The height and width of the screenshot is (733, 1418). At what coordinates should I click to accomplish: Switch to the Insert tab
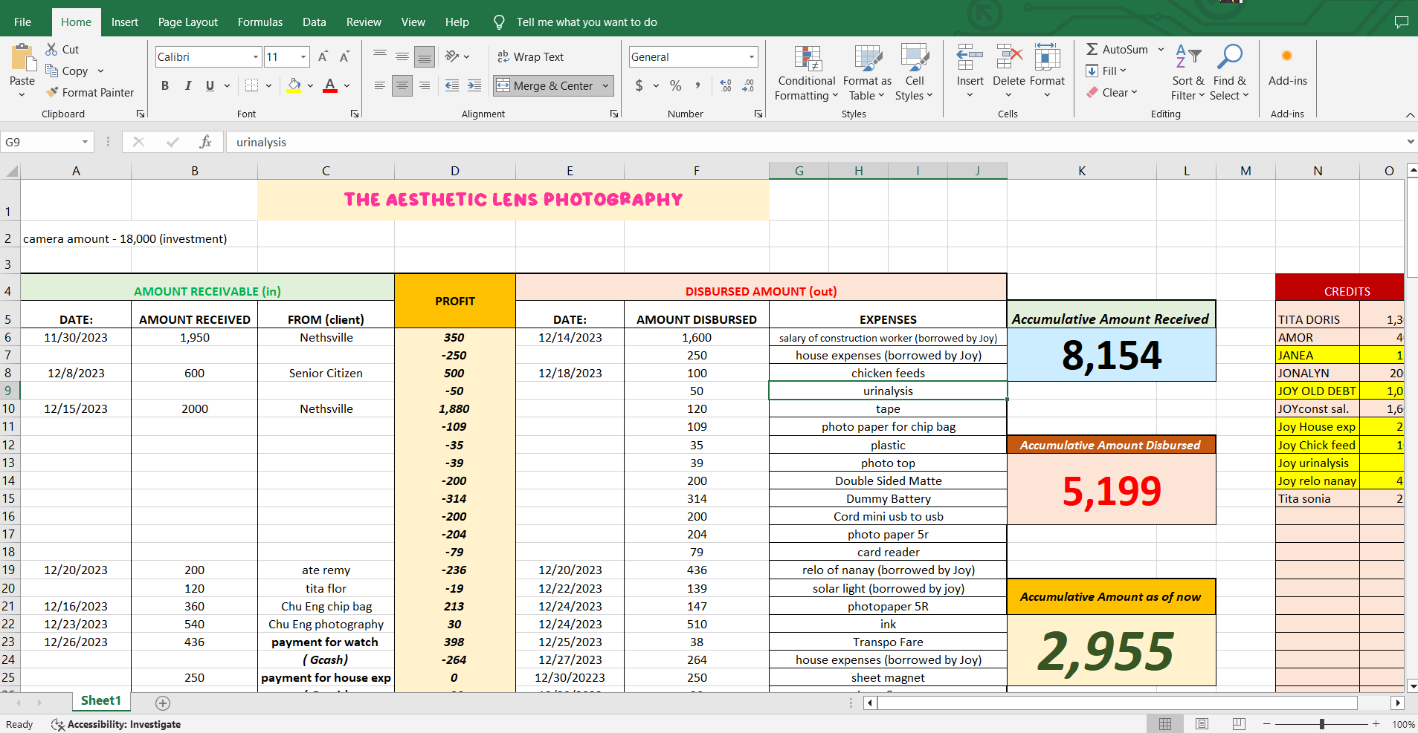tap(125, 22)
